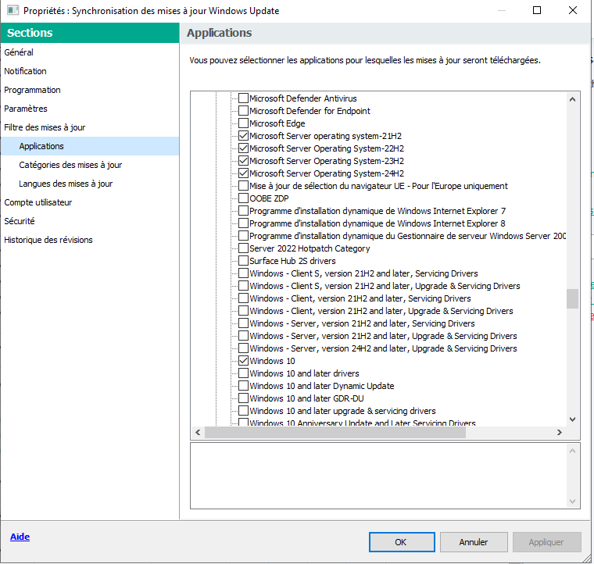Select Catégories des mises à jour
Viewport: 594px width, 564px height.
click(x=70, y=165)
